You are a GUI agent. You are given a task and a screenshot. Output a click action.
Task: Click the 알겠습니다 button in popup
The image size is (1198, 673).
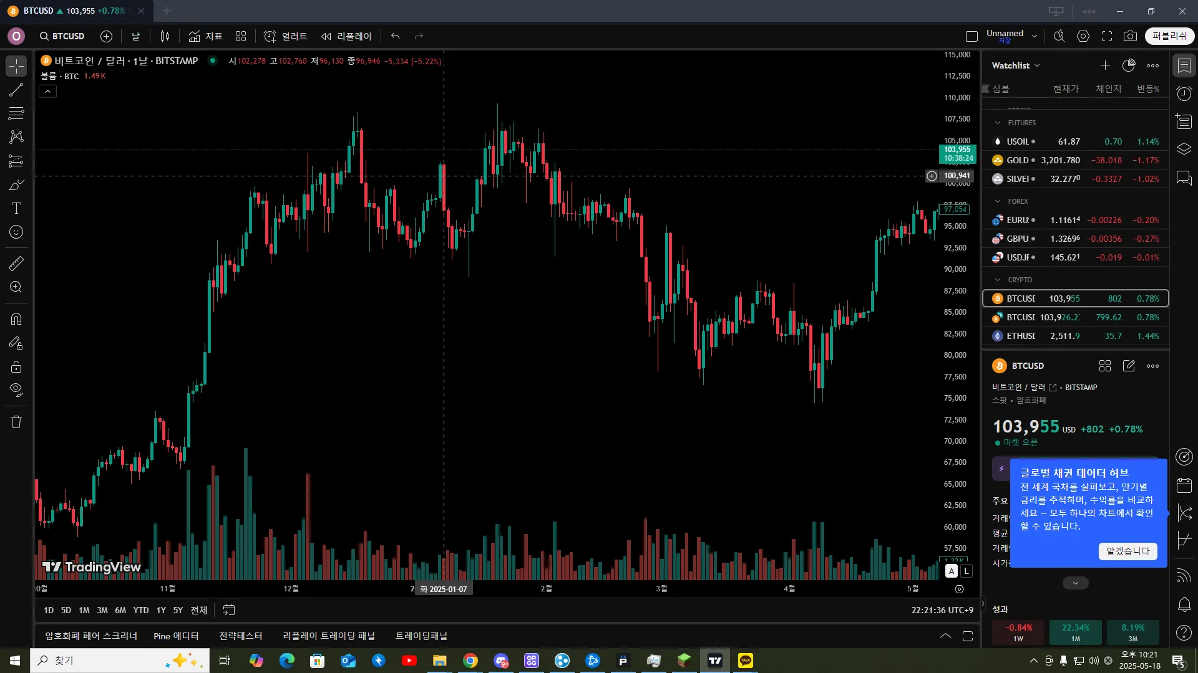click(1127, 551)
